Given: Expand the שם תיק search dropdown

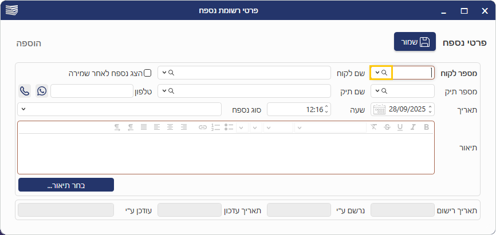Looking at the screenshot, I should point(165,91).
